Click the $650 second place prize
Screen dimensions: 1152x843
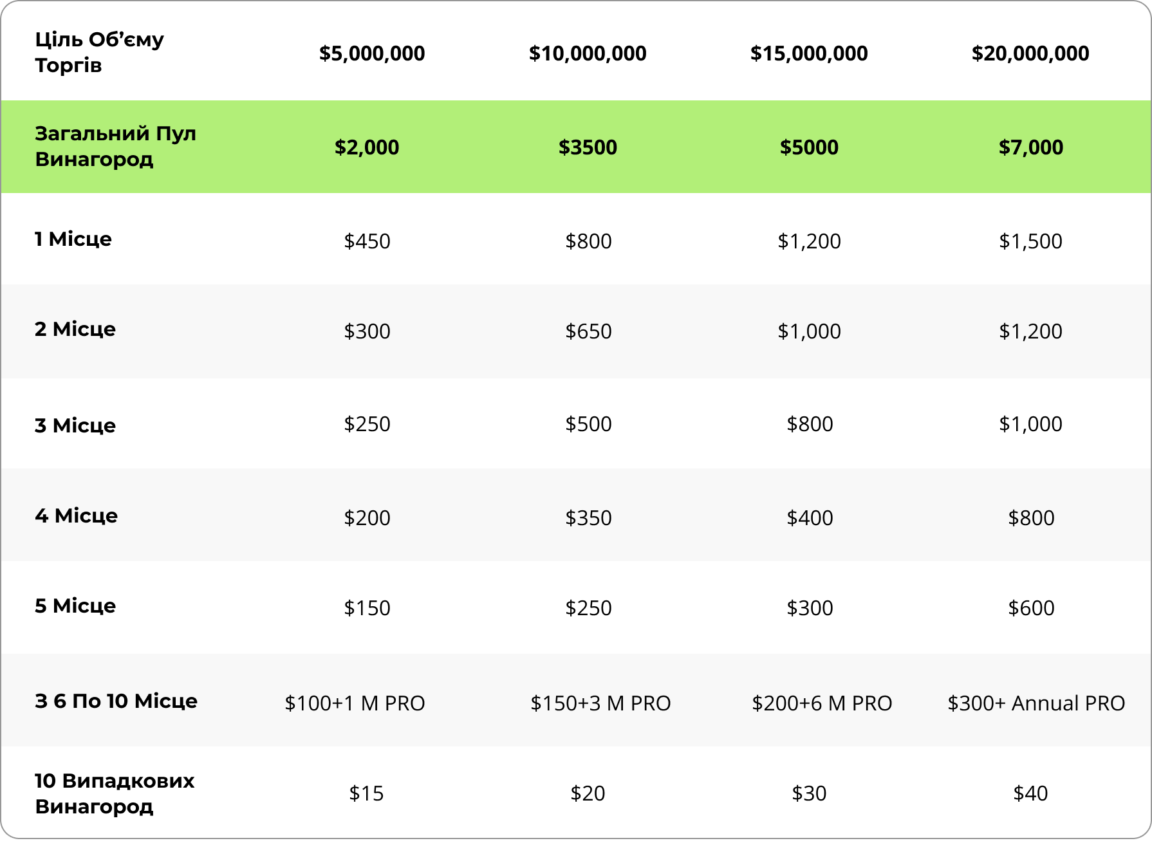588,331
